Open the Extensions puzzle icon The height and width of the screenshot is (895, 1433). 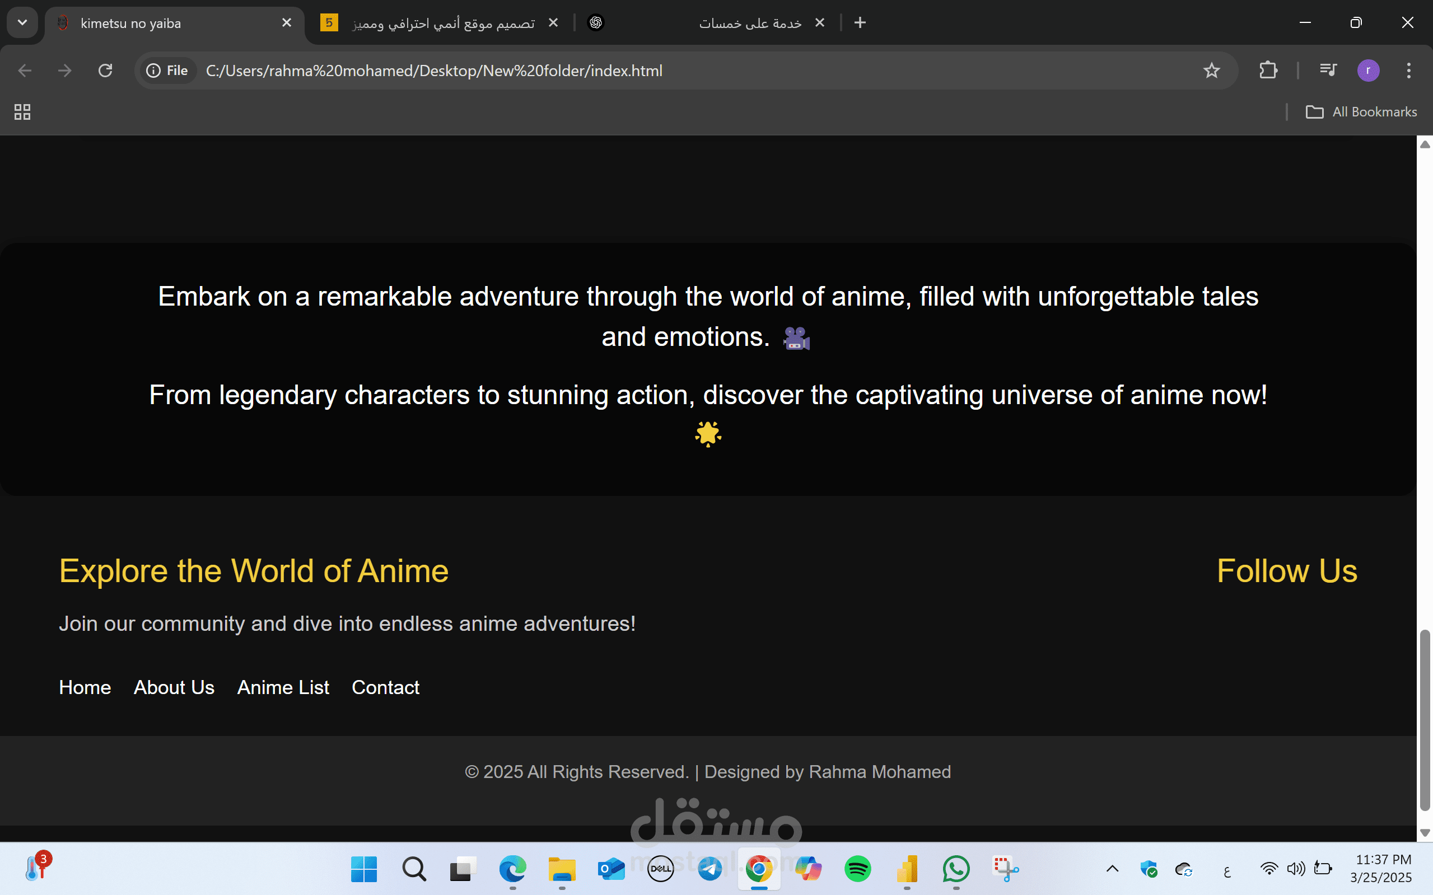(x=1267, y=71)
